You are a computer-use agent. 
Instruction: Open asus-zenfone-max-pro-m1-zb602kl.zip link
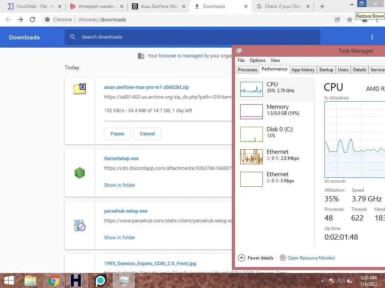click(146, 87)
